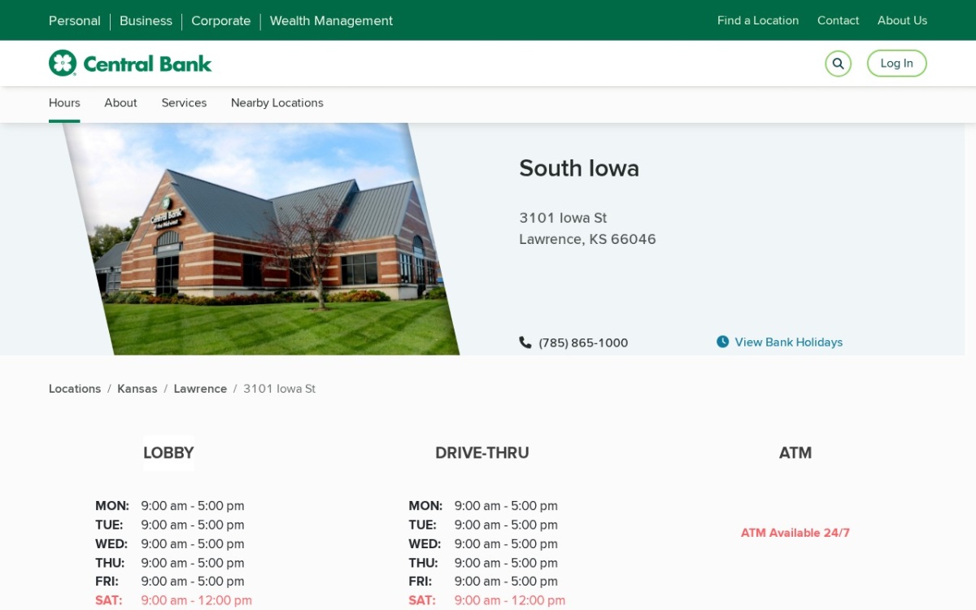
Task: Click the Log In button
Action: (896, 63)
